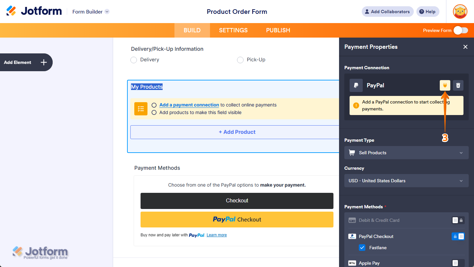This screenshot has width=474, height=267.
Task: Switch to the SETTINGS tab
Action: tap(233, 30)
